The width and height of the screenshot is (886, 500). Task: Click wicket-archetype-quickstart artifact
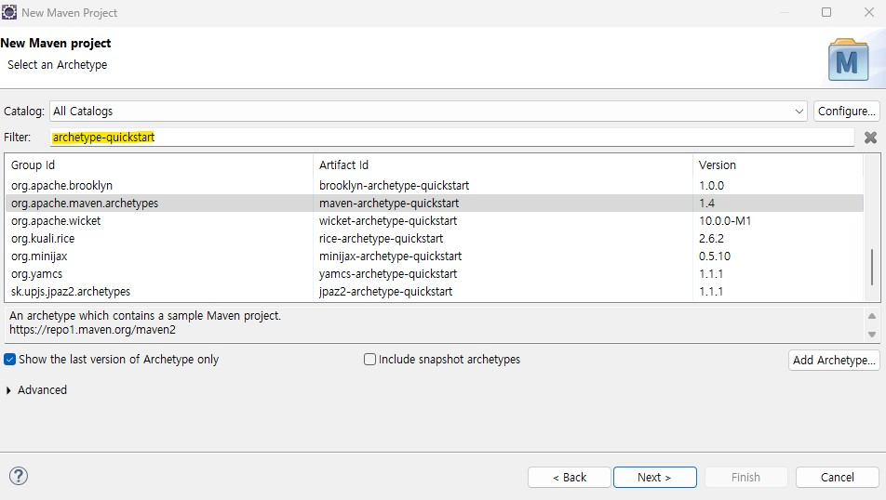click(x=387, y=220)
